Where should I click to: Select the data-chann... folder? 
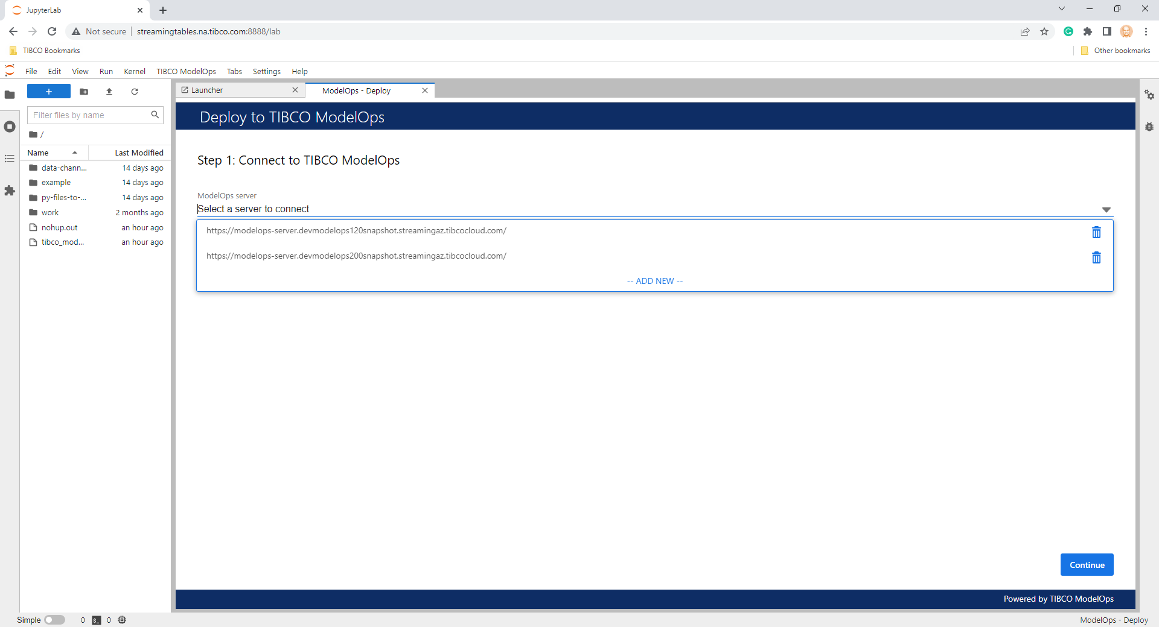96,168
